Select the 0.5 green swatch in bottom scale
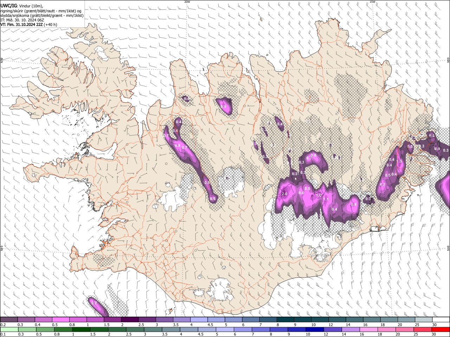This screenshot has width=450, height=337. coord(45,329)
